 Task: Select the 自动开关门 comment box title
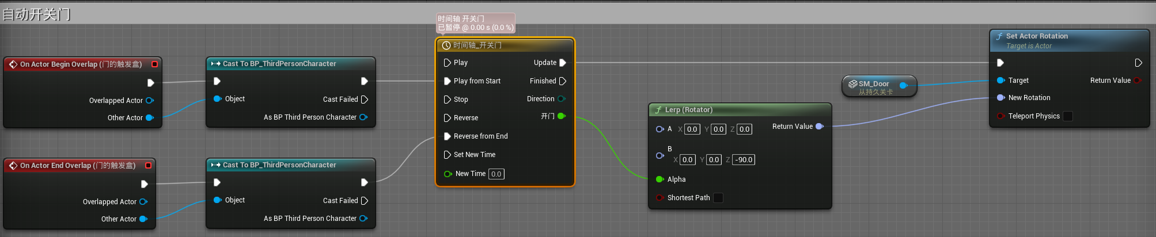tap(37, 14)
